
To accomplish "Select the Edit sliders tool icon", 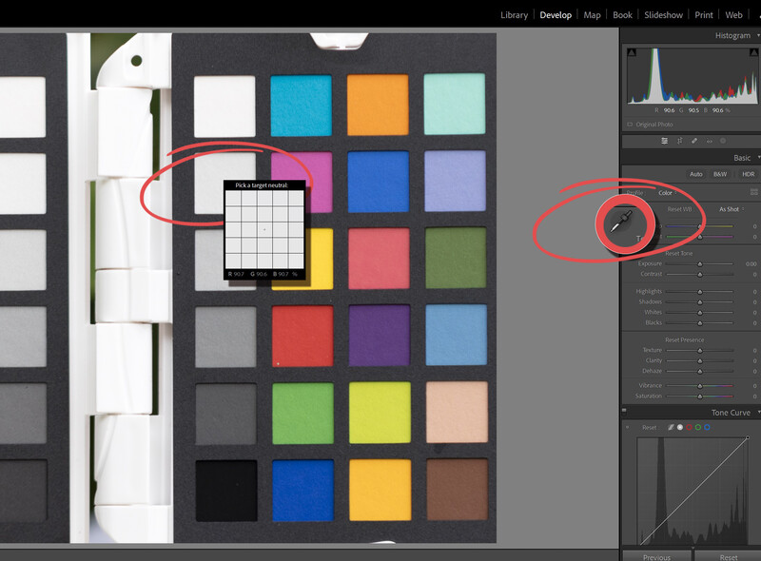I will tap(664, 141).
